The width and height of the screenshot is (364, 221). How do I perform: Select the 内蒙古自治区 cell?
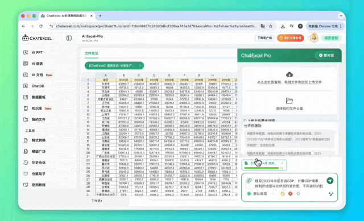(x=106, y=99)
